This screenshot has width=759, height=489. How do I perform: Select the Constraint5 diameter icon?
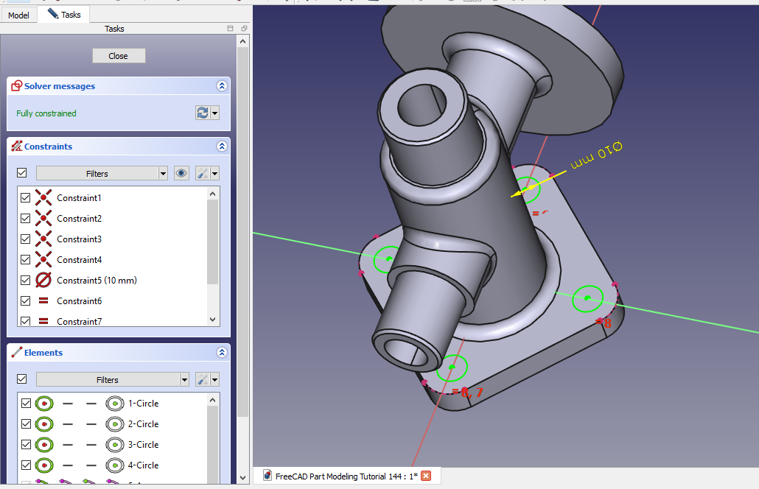tap(43, 280)
